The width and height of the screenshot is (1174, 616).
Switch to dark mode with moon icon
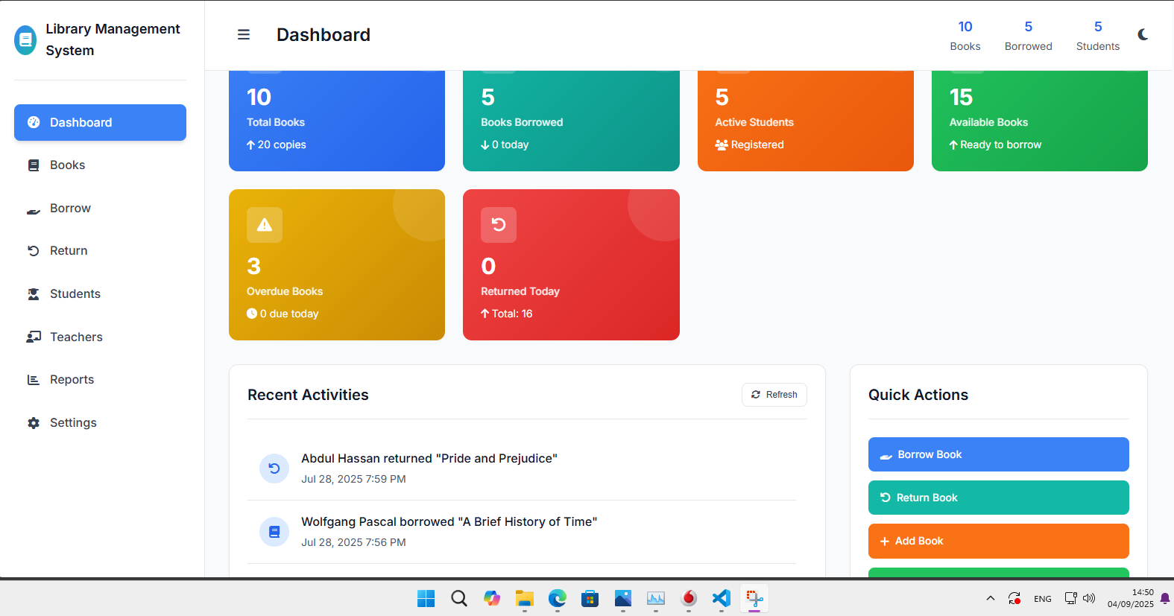pos(1143,34)
